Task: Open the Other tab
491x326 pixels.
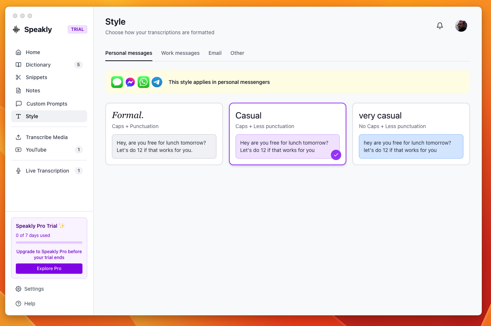Action: point(237,53)
